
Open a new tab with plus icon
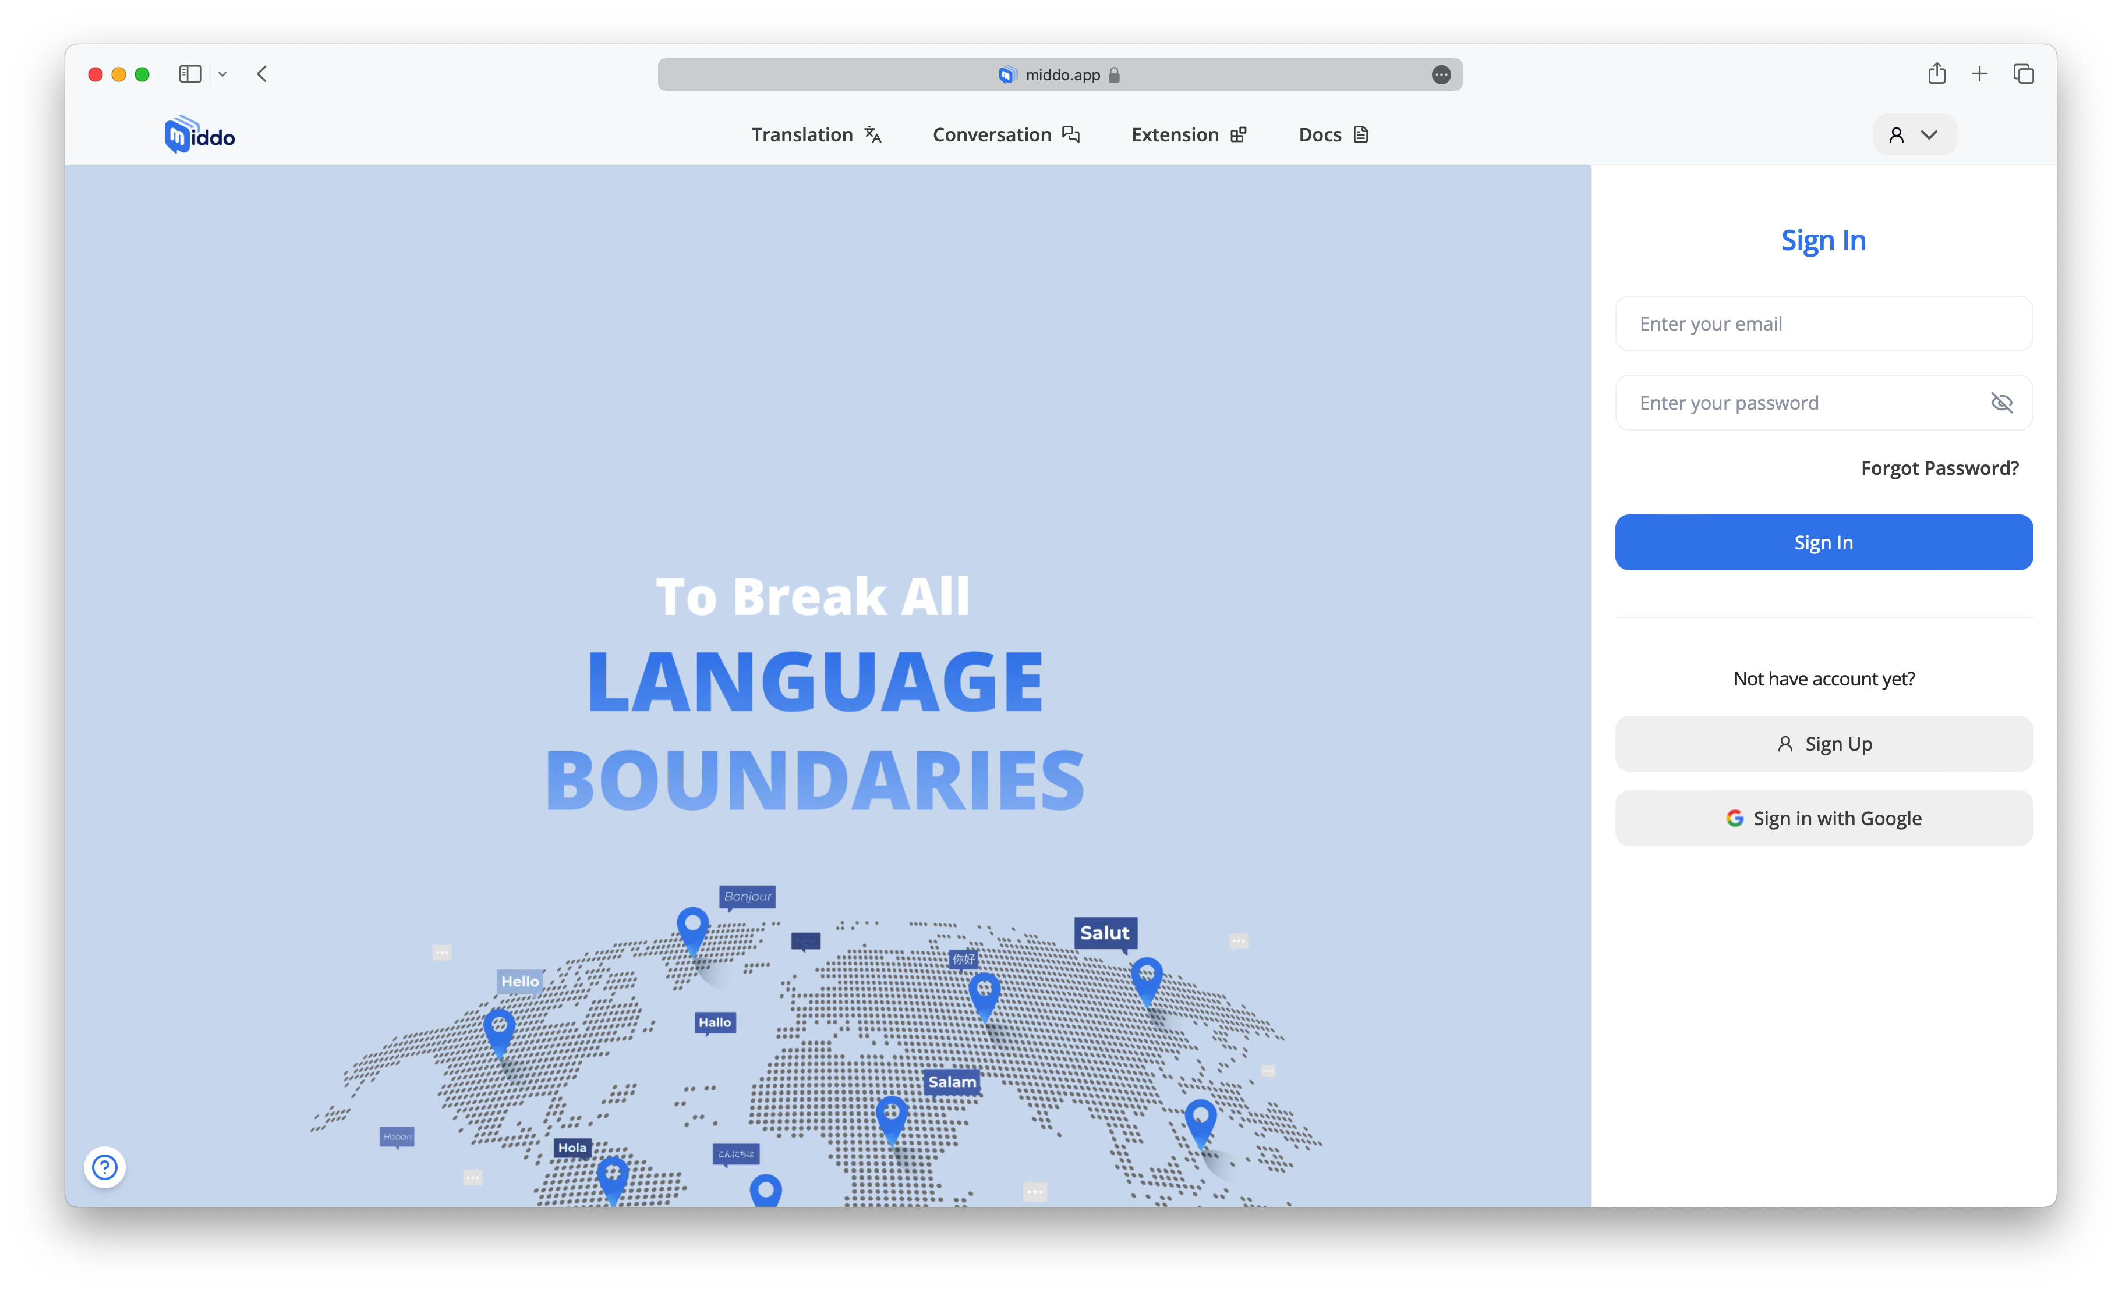[1980, 74]
